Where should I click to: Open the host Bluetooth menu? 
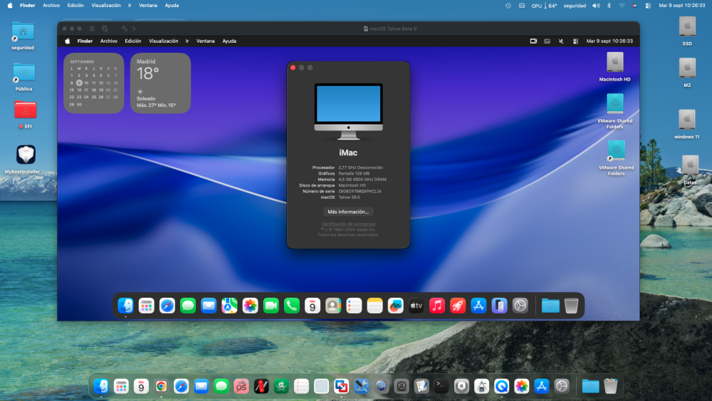[x=609, y=6]
